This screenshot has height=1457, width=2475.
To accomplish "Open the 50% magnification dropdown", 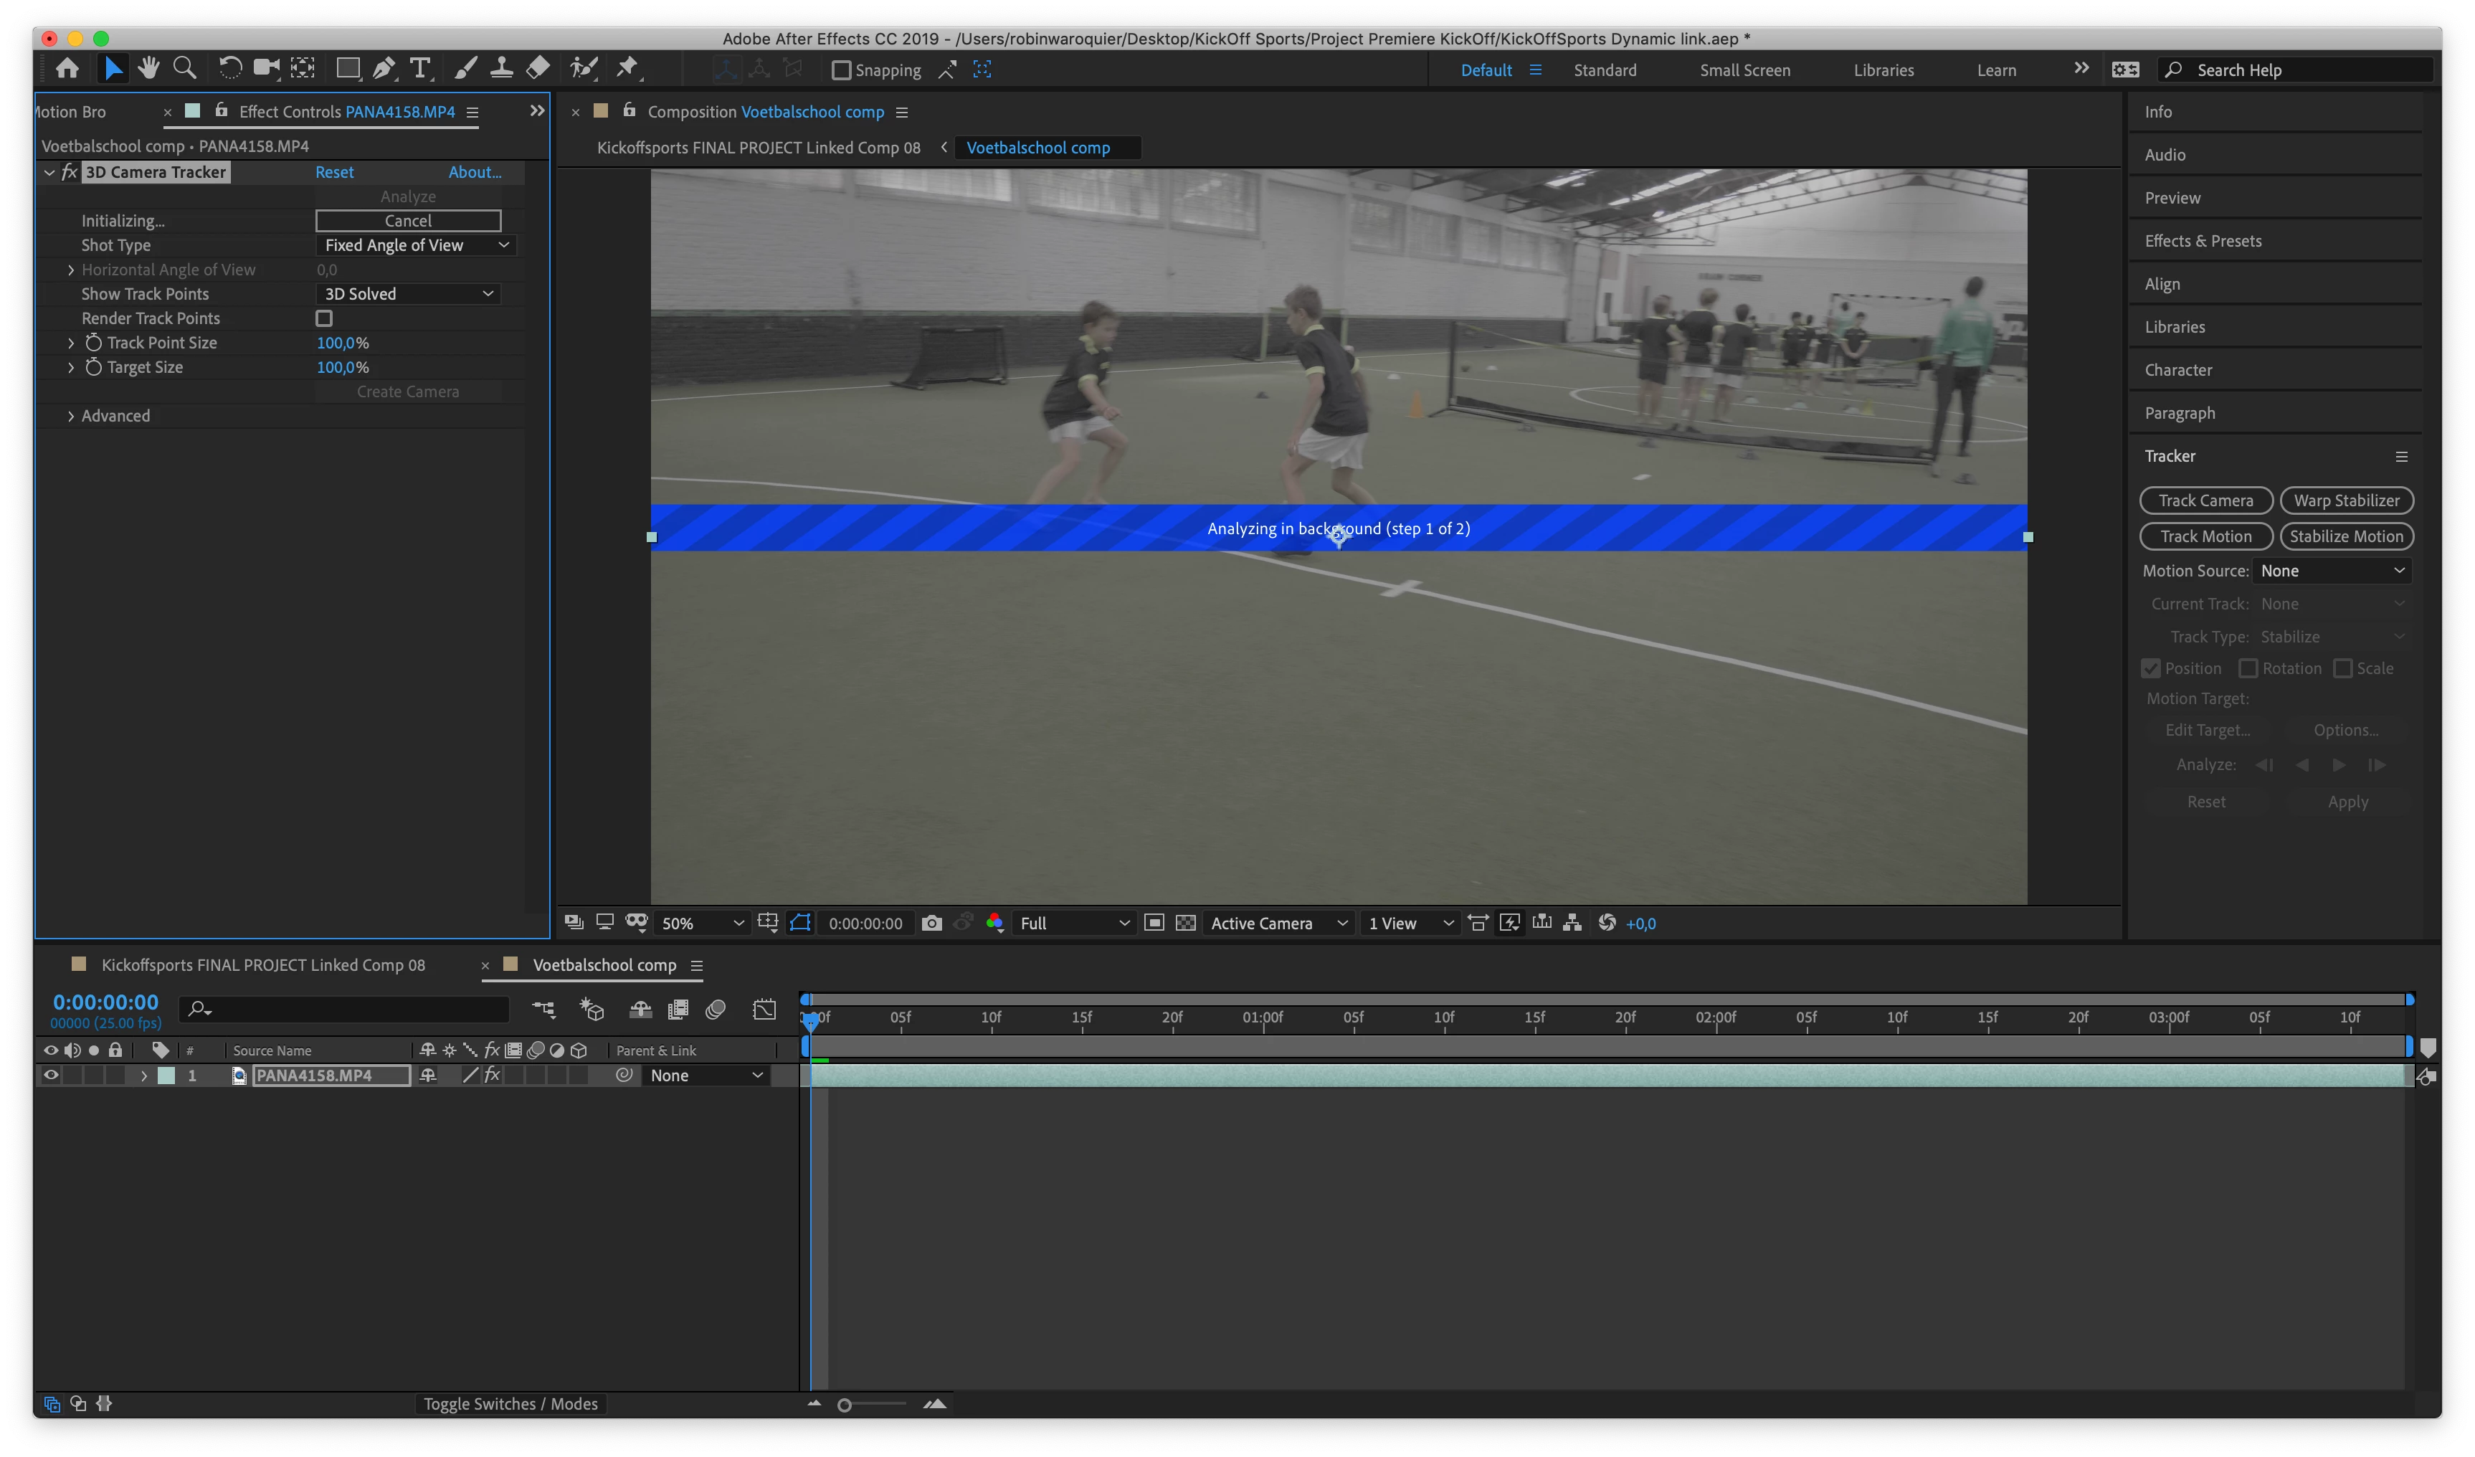I will click(x=701, y=923).
